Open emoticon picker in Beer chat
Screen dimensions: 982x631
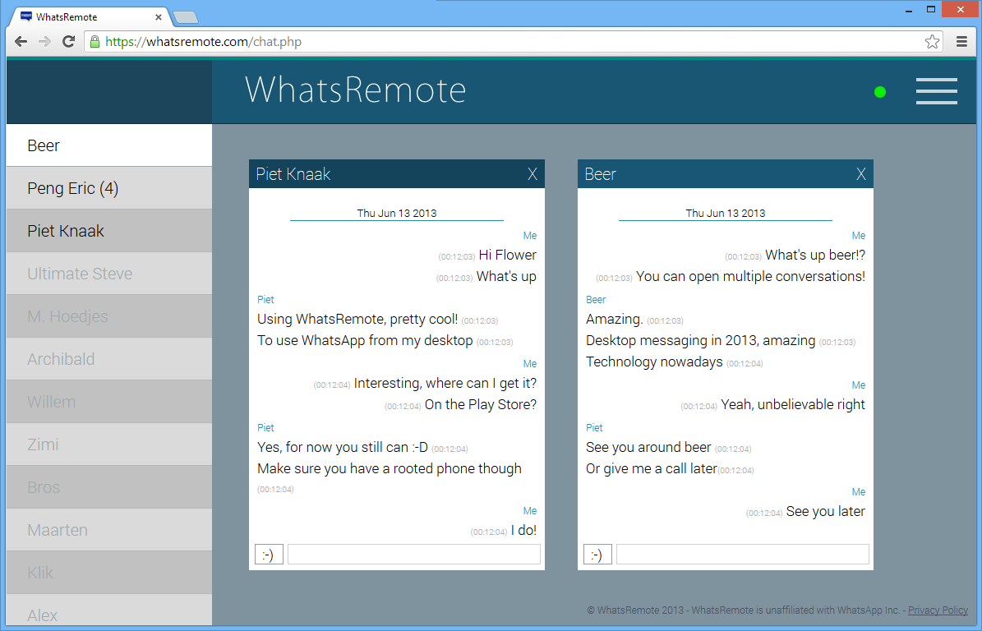pyautogui.click(x=597, y=555)
